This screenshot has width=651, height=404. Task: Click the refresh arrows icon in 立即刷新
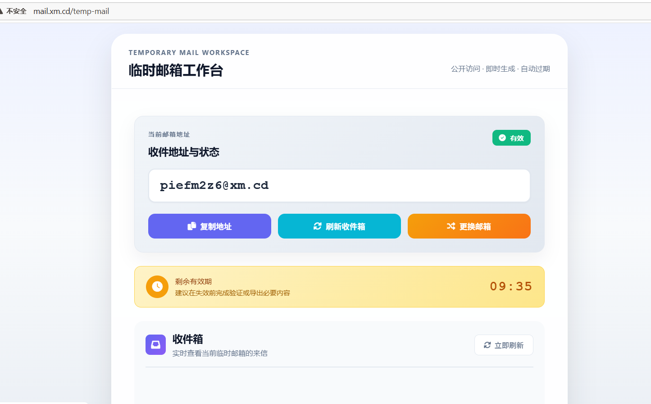click(x=487, y=345)
